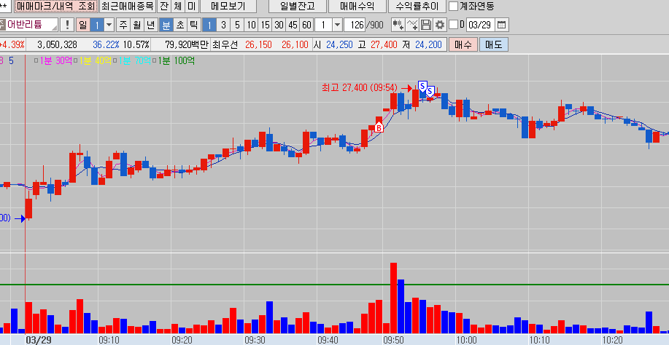
Task: Open the 어반리튬 stock name dropdown
Action: (x=54, y=25)
